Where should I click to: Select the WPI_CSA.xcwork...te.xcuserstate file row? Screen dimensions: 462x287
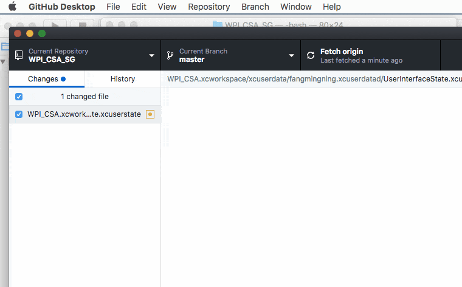click(85, 114)
